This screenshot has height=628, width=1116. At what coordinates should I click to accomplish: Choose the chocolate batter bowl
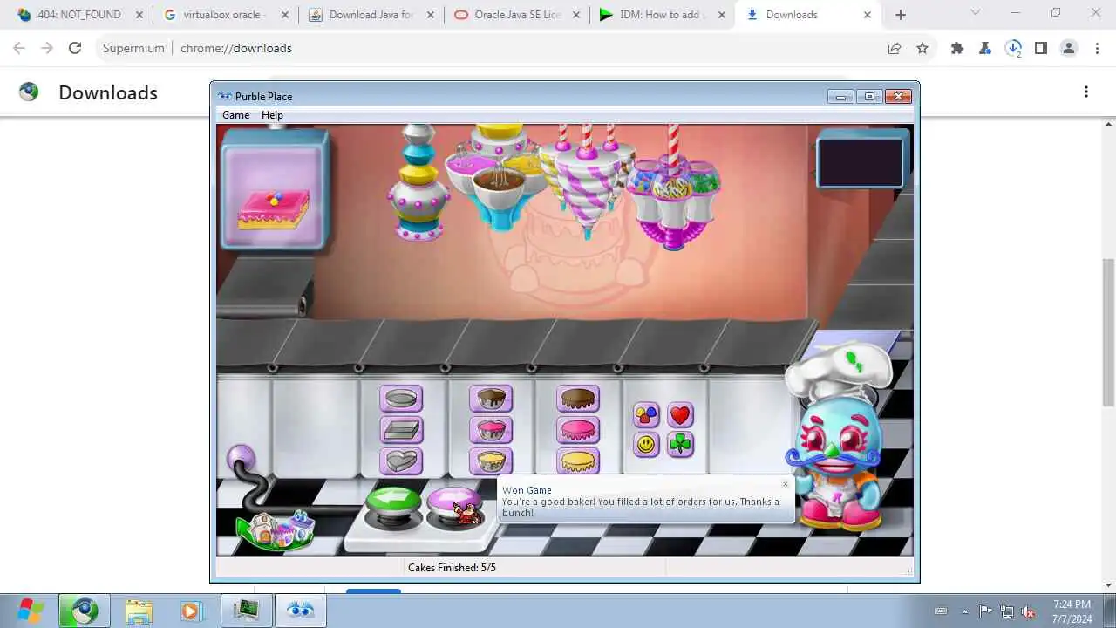[491, 399]
